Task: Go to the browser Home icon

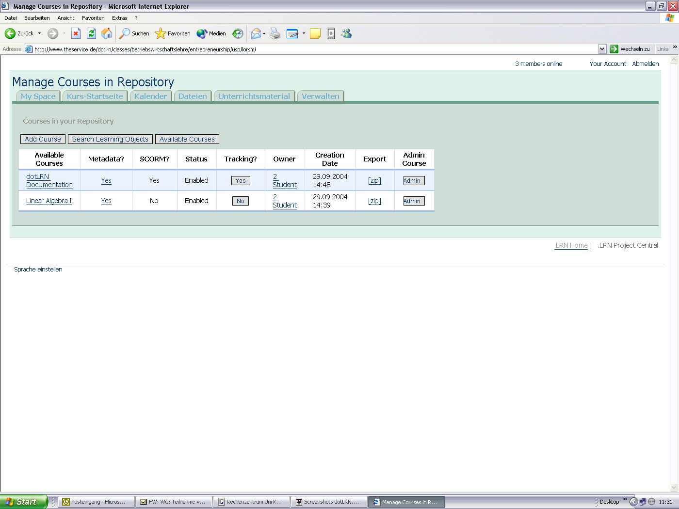Action: click(107, 33)
